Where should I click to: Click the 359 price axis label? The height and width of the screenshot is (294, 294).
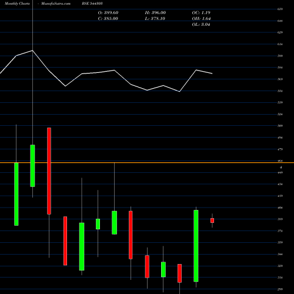pos(280,243)
